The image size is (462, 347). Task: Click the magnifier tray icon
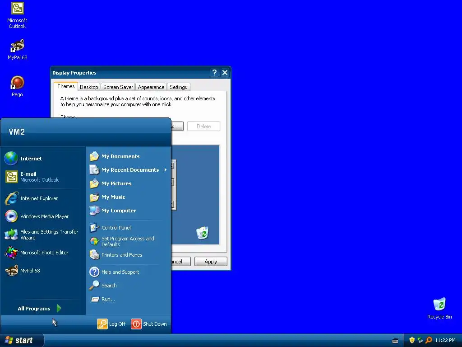[x=429, y=340]
